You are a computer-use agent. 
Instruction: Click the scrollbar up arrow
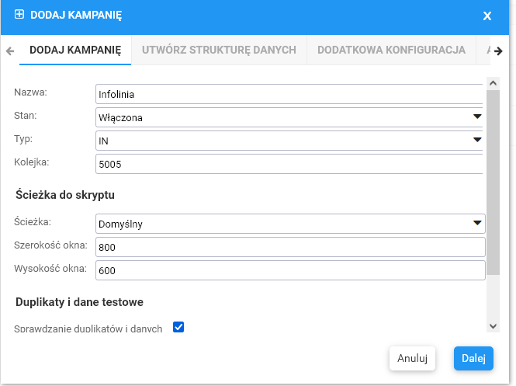492,81
